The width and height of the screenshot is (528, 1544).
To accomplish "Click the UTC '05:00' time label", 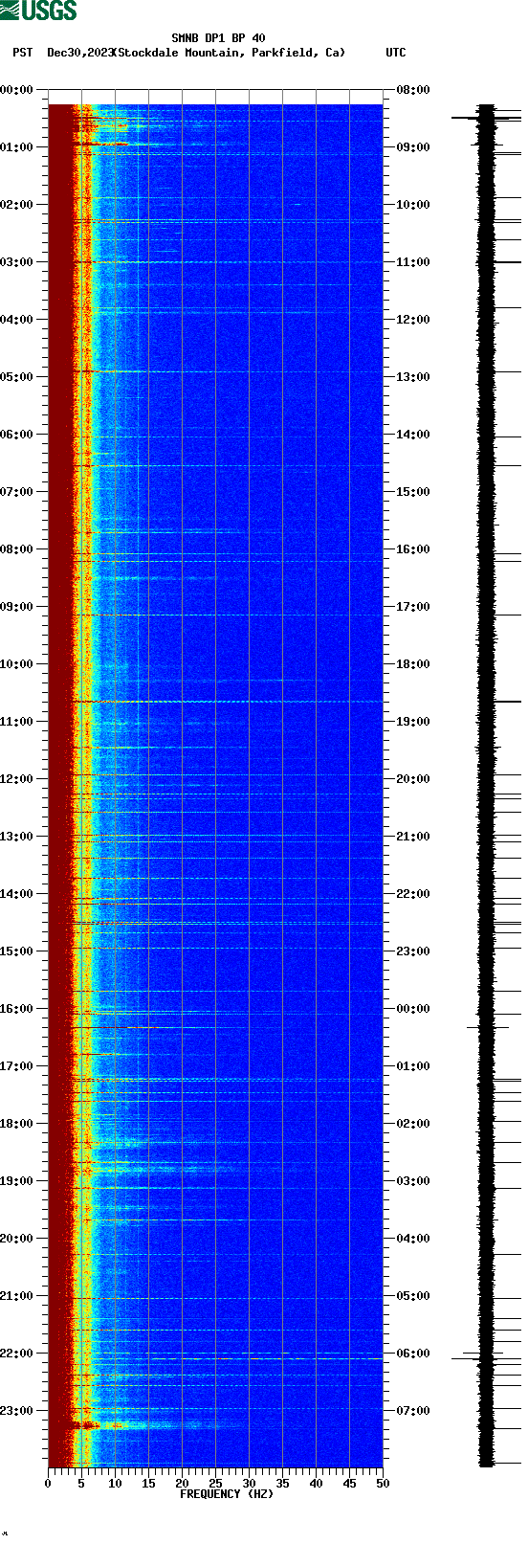I will [x=413, y=1296].
